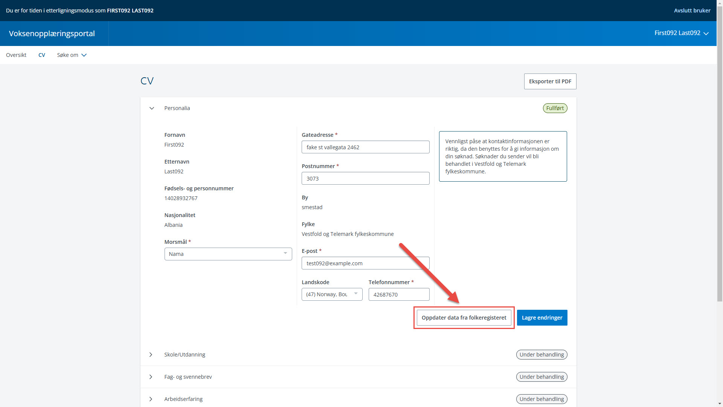The height and width of the screenshot is (407, 723).
Task: Click into the Postnummer field
Action: click(365, 179)
